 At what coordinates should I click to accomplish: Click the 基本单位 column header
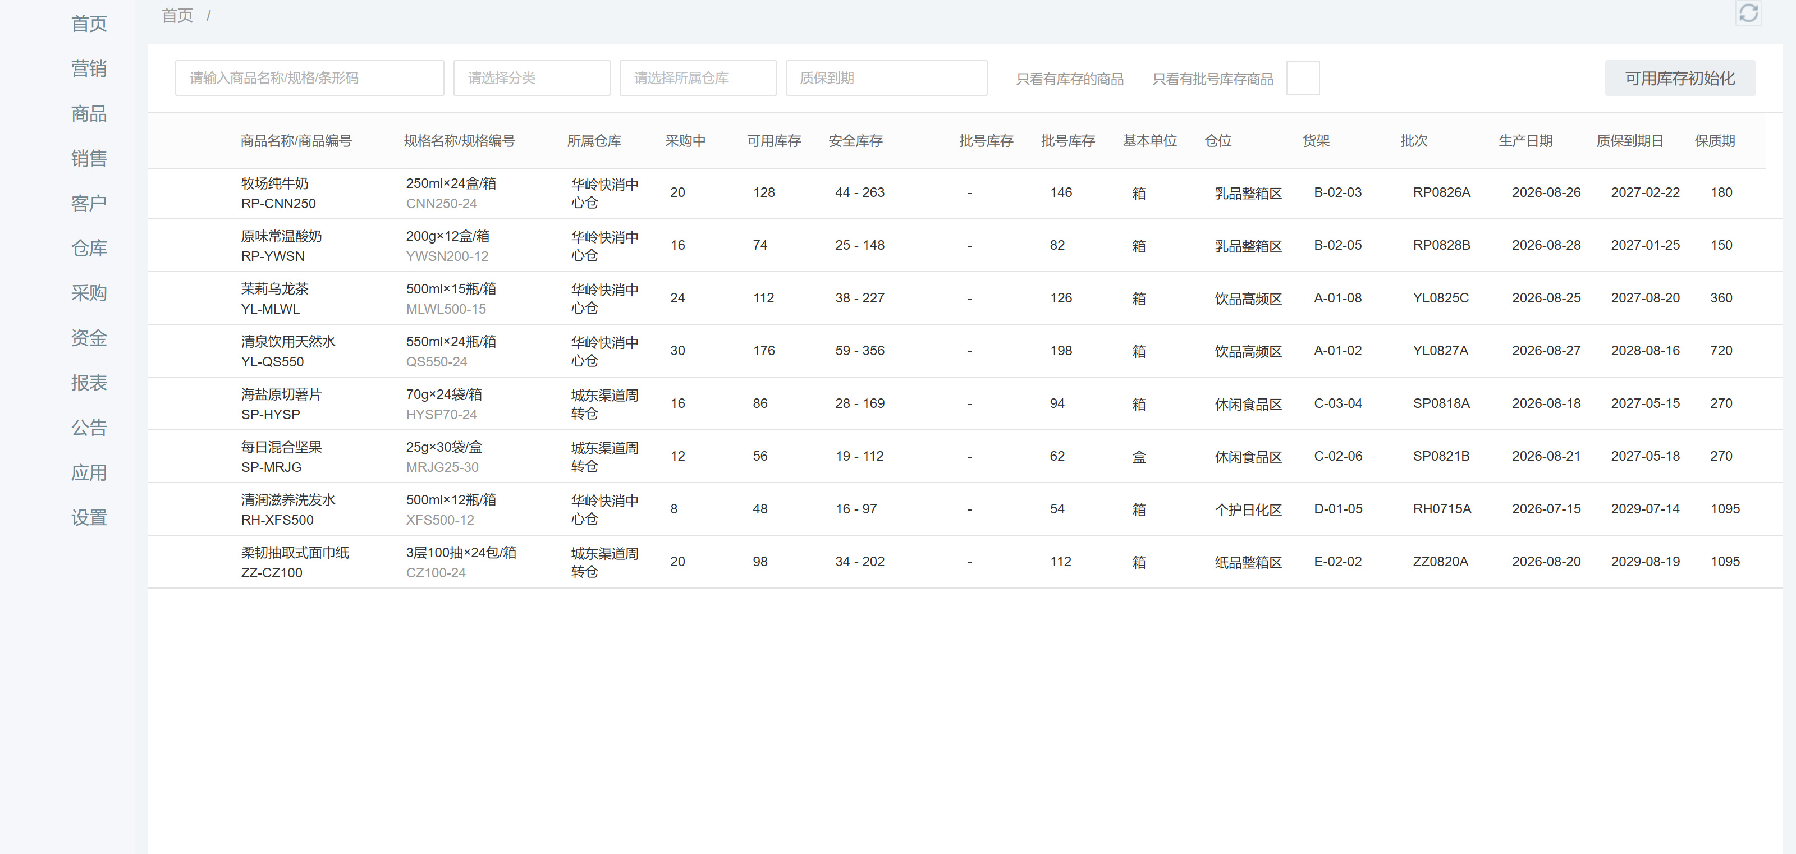tap(1149, 141)
